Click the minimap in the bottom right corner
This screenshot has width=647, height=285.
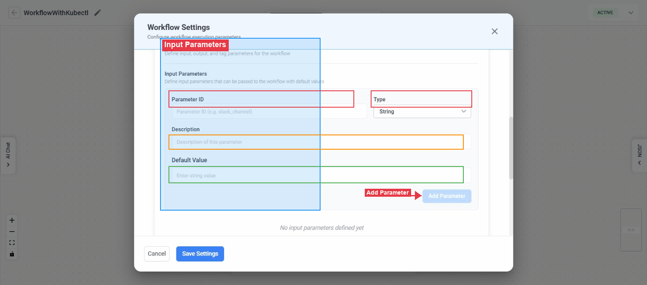tap(631, 230)
